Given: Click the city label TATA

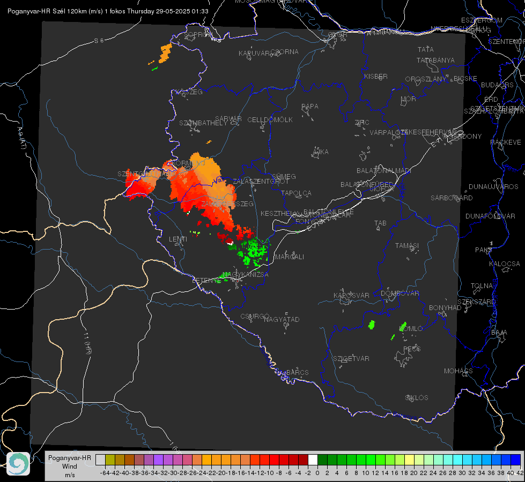Looking at the screenshot, I should coord(426,49).
